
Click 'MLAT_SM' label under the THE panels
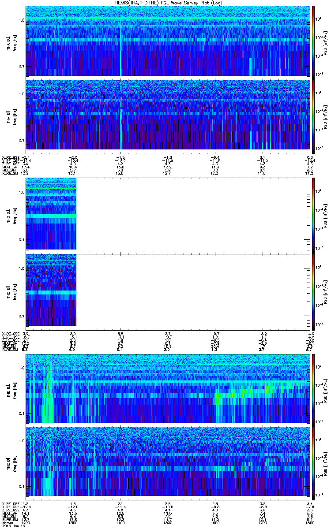[x=10, y=513]
